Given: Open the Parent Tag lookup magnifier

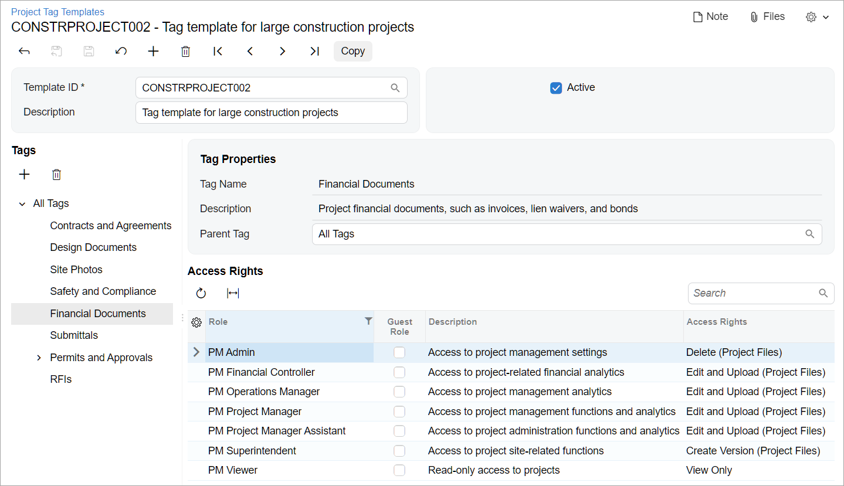Looking at the screenshot, I should pos(810,234).
